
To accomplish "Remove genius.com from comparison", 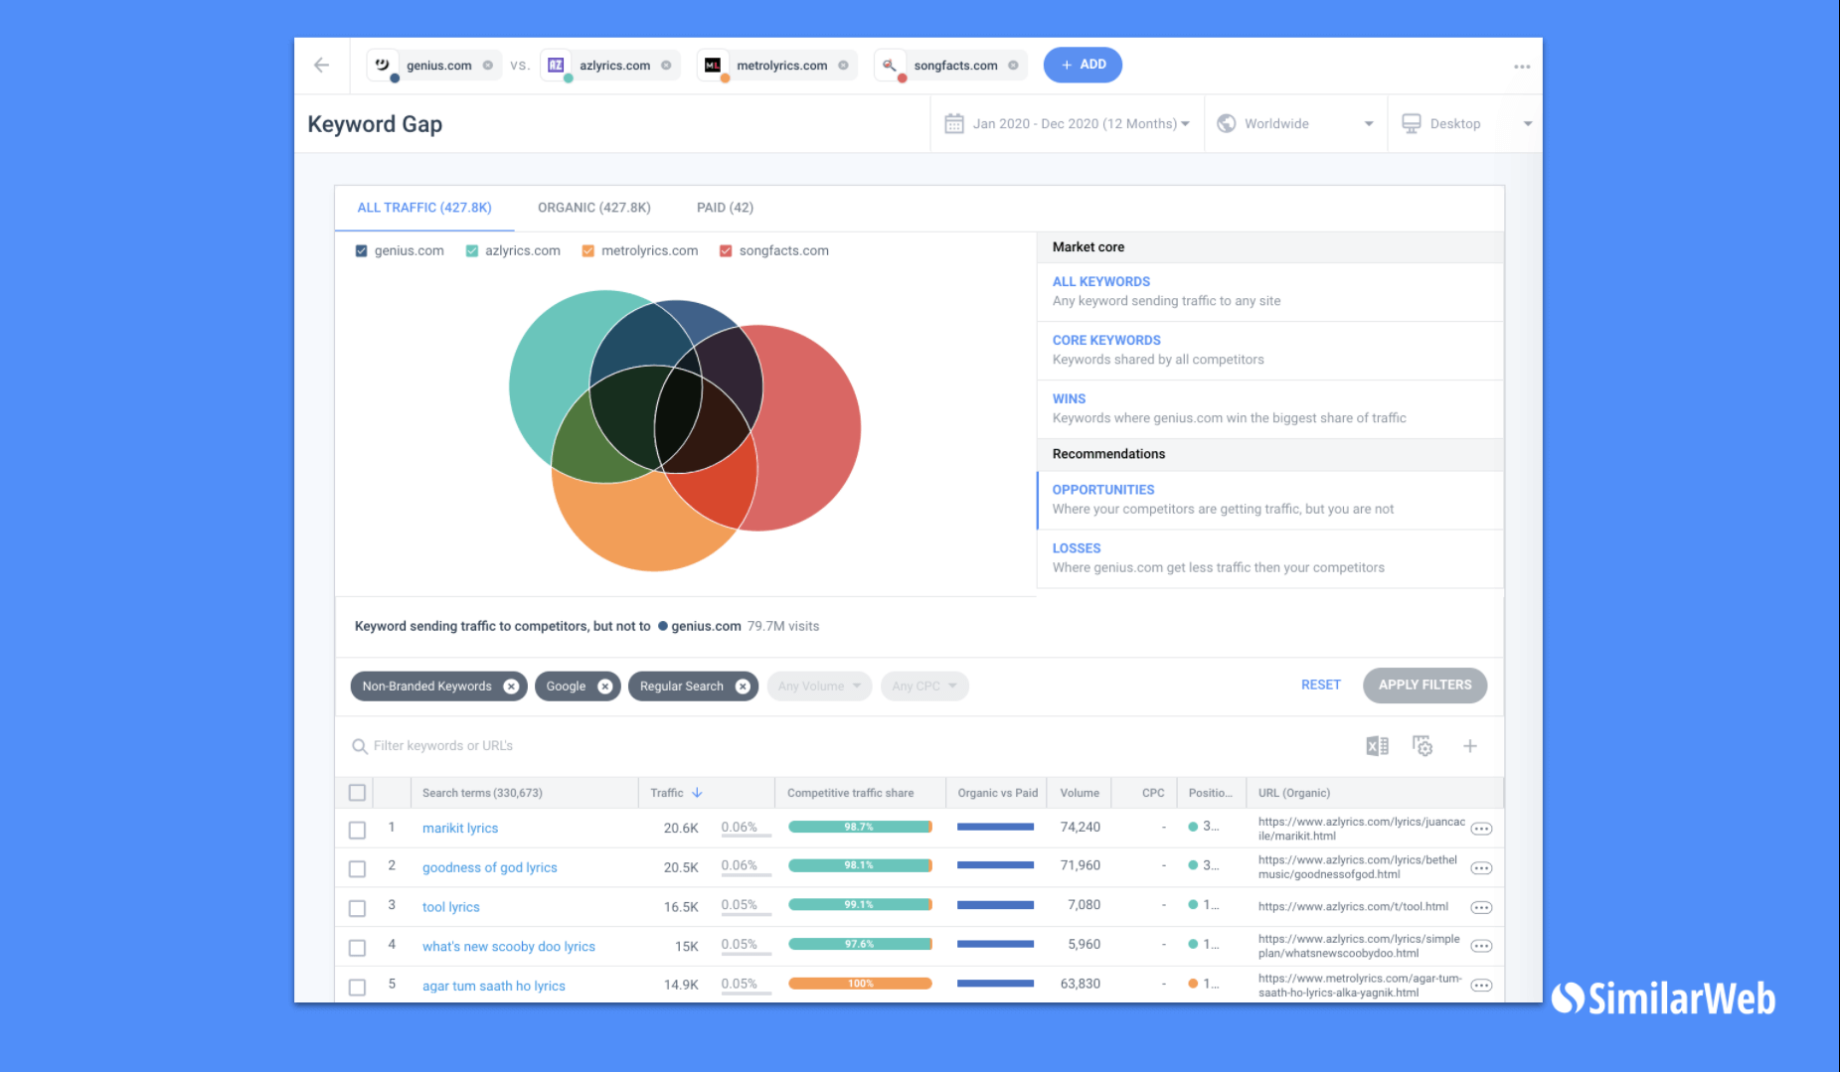I will click(488, 66).
